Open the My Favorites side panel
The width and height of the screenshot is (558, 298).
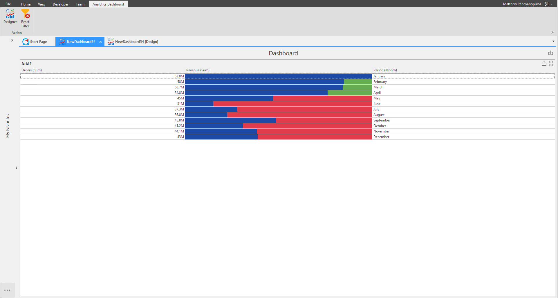pyautogui.click(x=8, y=126)
